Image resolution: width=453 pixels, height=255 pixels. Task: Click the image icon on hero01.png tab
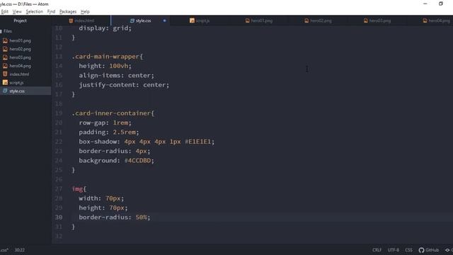[x=248, y=21]
